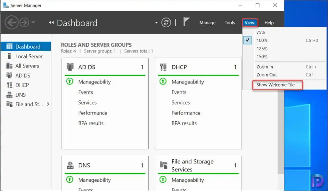Open Services in AD DS tile

pos(87,102)
